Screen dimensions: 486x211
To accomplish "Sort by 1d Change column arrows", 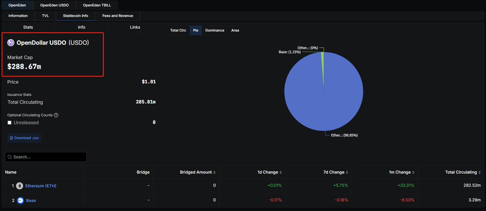I will coord(281,172).
